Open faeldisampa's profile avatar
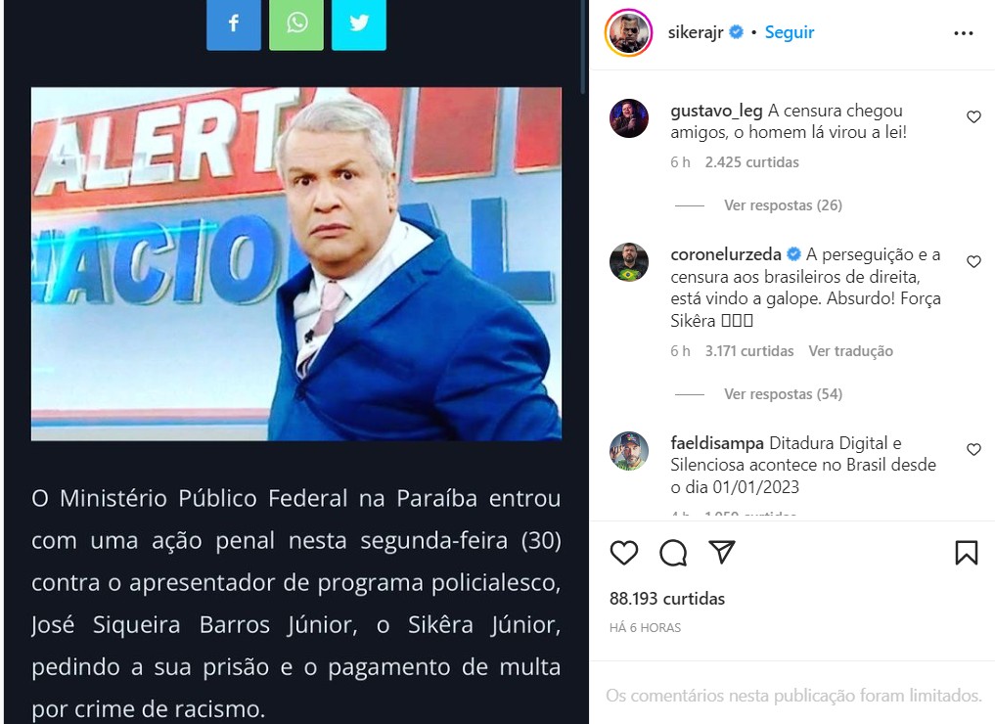Screen dimensions: 995x724 tap(629, 451)
